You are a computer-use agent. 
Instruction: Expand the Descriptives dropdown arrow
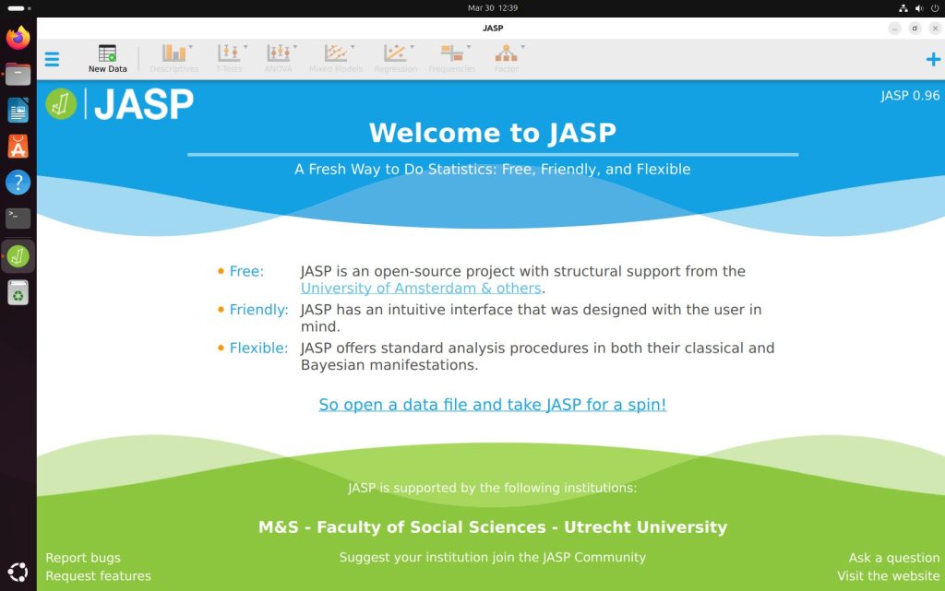(x=191, y=46)
